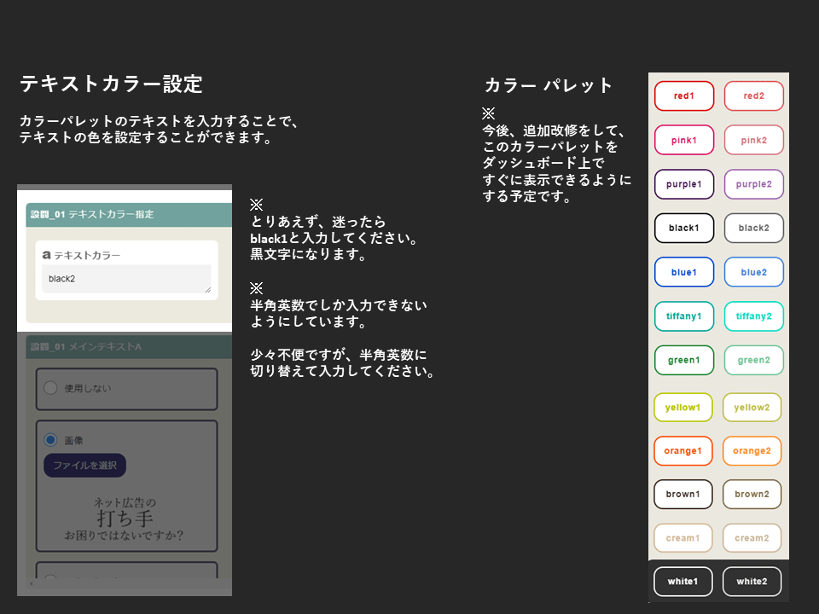
Task: Pick the black1 color swatch
Action: tap(683, 228)
